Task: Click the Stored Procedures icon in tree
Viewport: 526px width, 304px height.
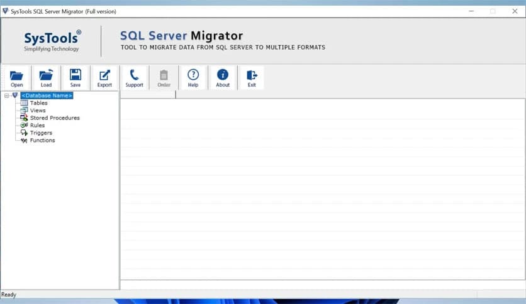Action: pos(24,117)
